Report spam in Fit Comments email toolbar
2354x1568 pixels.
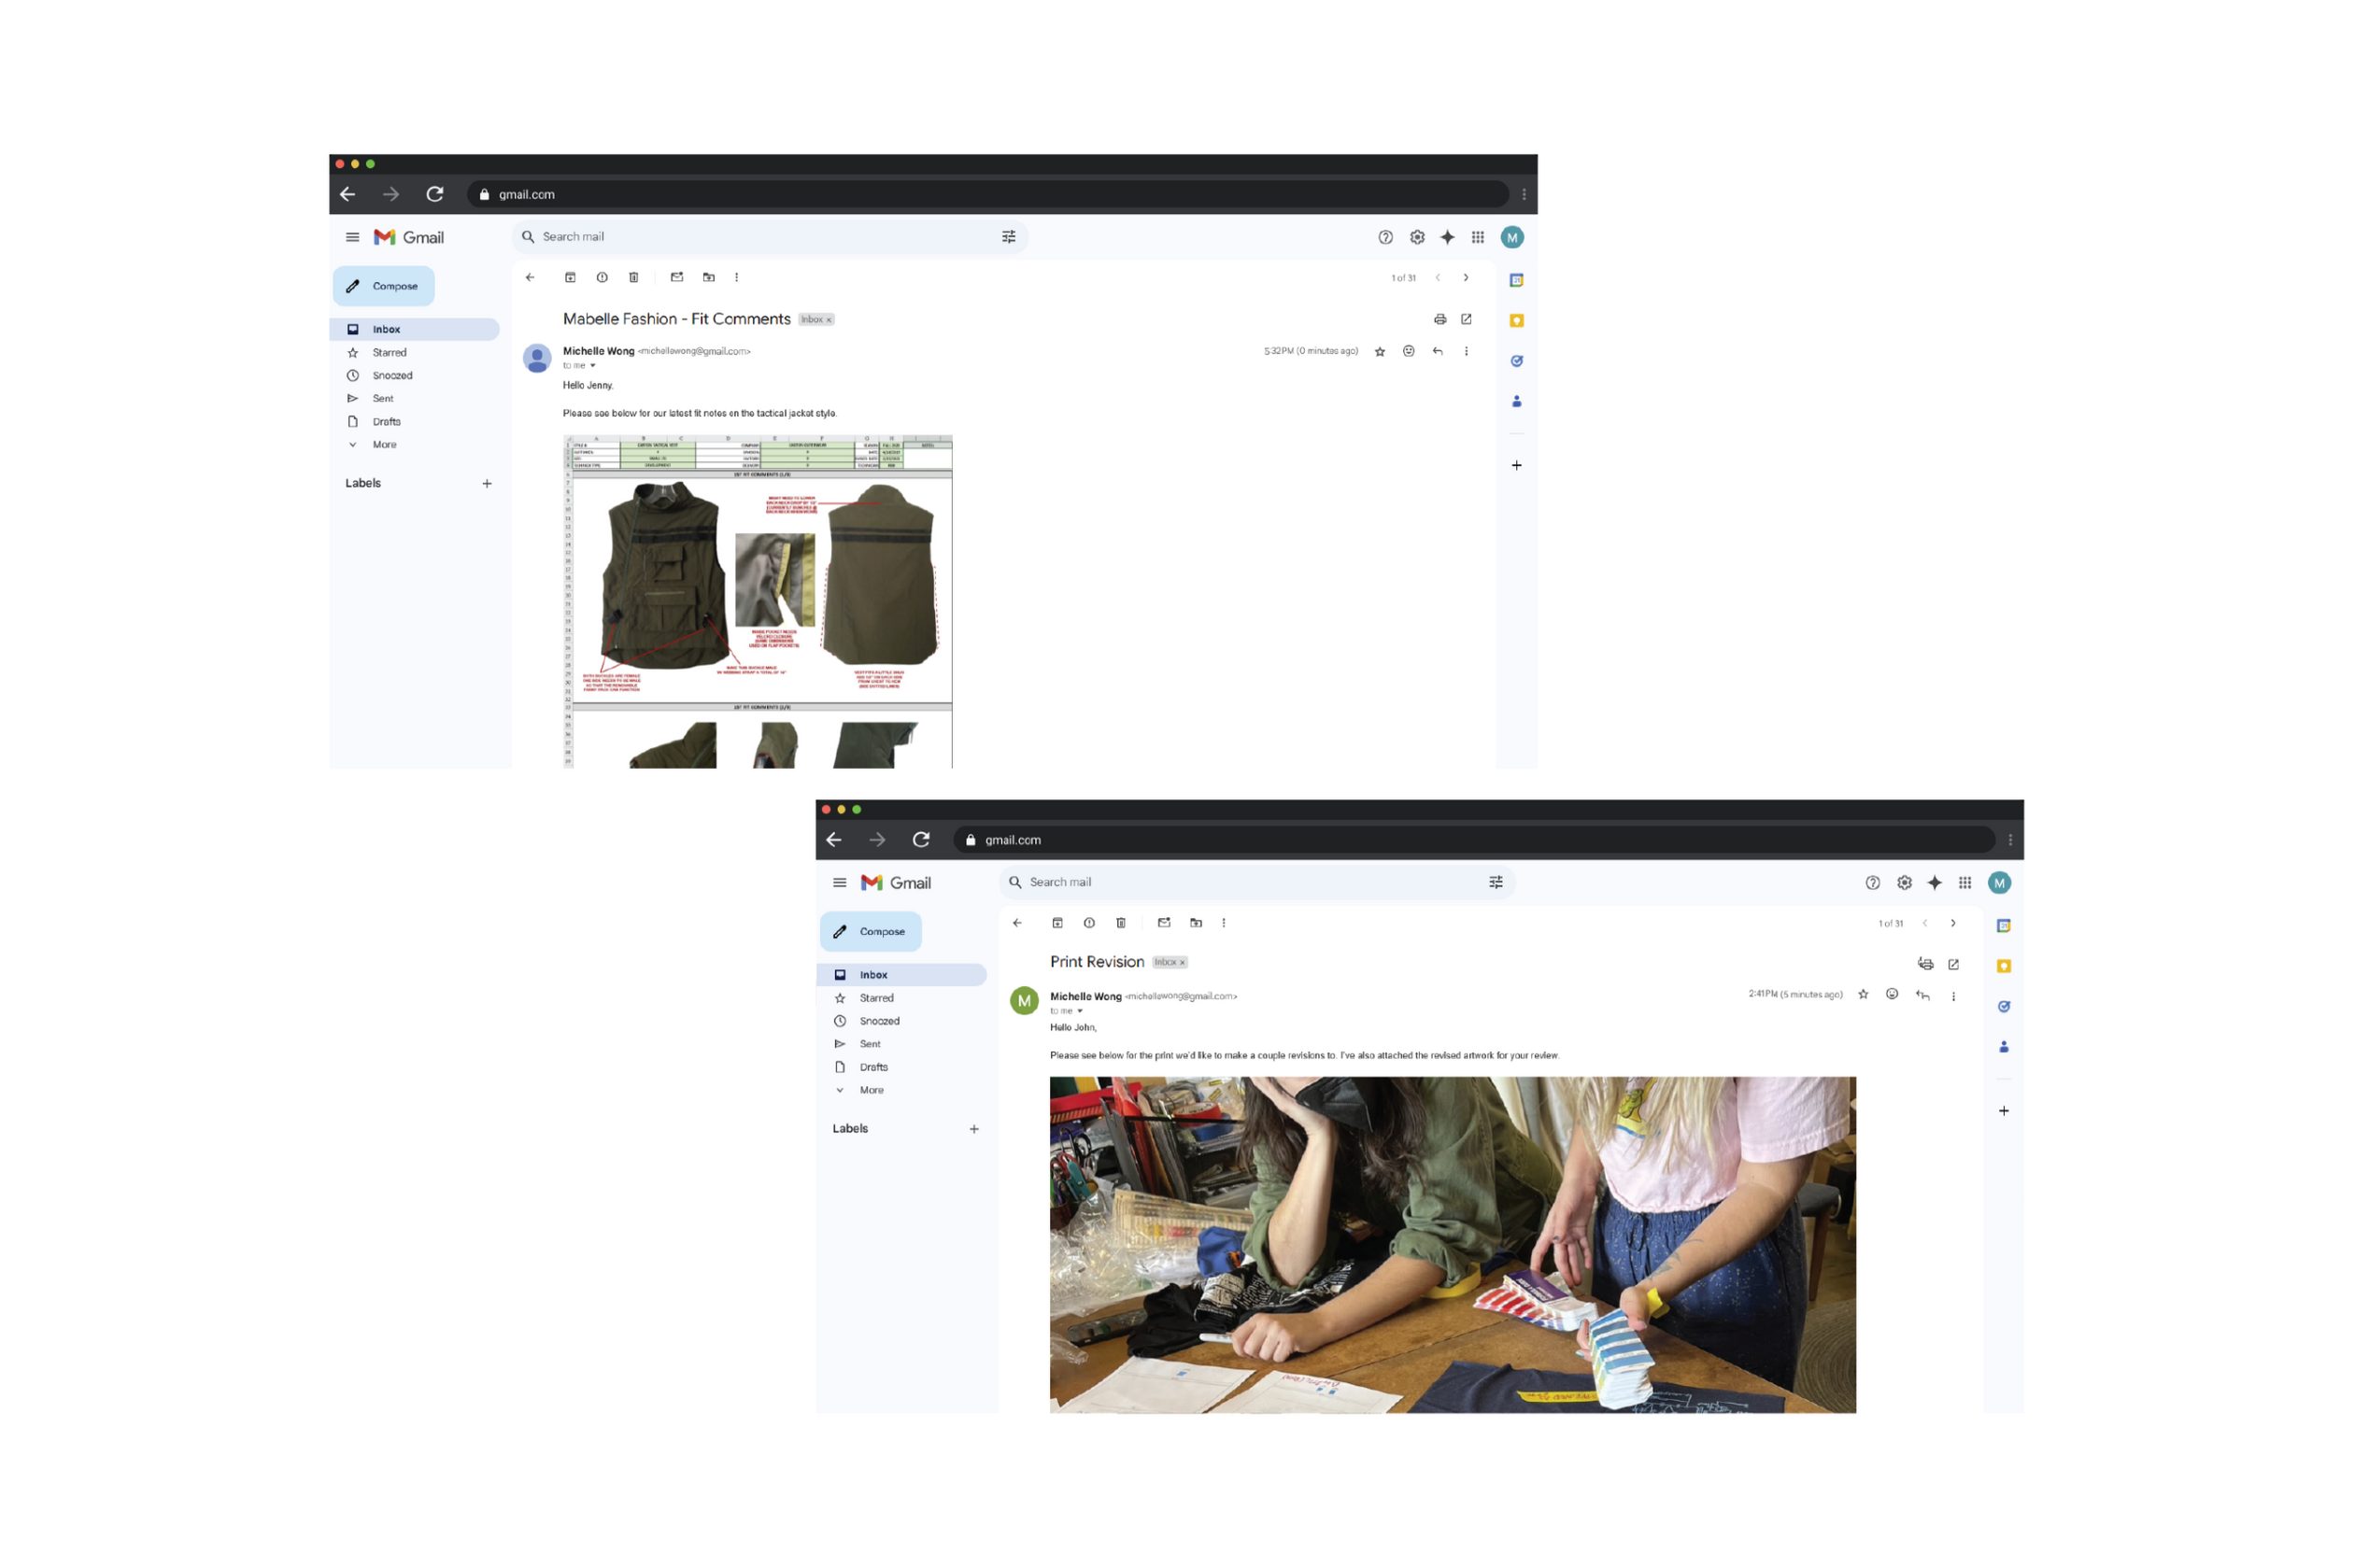click(602, 277)
